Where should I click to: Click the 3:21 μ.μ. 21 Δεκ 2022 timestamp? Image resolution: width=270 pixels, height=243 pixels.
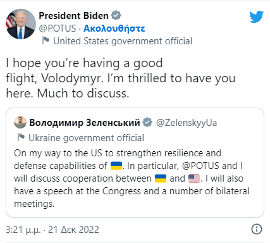click(x=52, y=230)
